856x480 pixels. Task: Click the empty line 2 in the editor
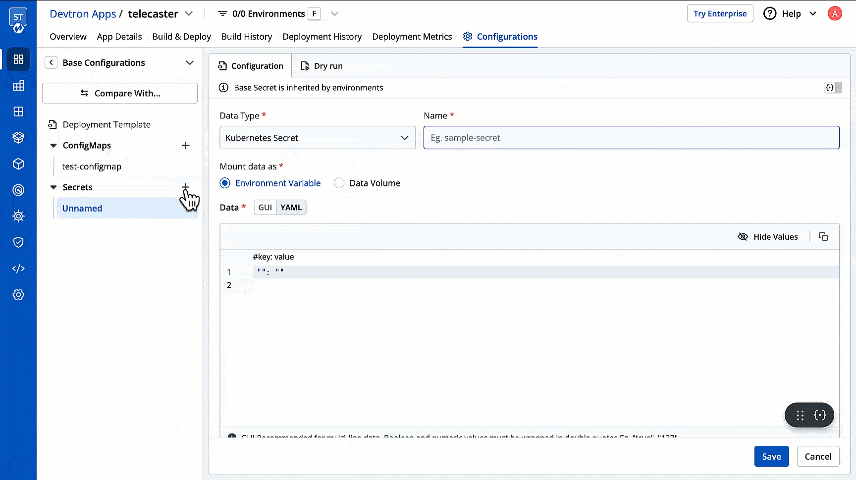click(x=545, y=285)
